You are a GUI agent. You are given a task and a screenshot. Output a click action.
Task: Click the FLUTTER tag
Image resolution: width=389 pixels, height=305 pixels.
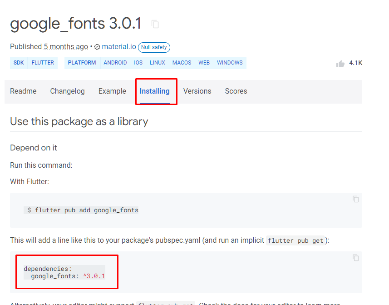pyautogui.click(x=43, y=63)
